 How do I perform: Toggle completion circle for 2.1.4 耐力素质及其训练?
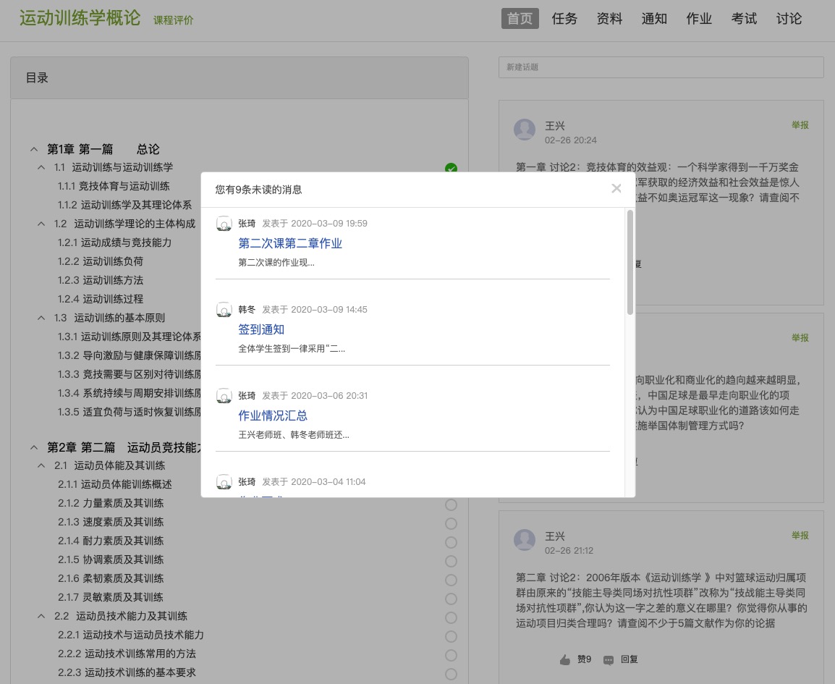tap(451, 542)
